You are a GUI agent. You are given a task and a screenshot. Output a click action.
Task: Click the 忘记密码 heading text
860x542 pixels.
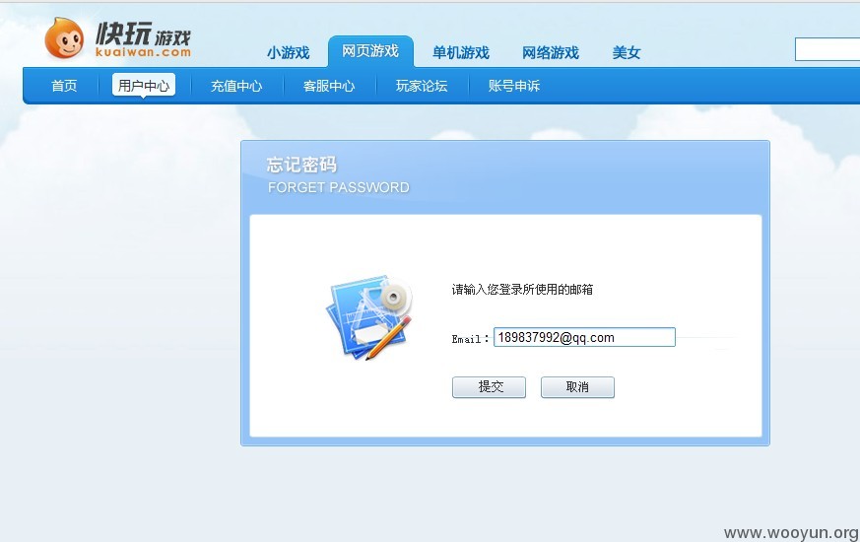click(301, 164)
